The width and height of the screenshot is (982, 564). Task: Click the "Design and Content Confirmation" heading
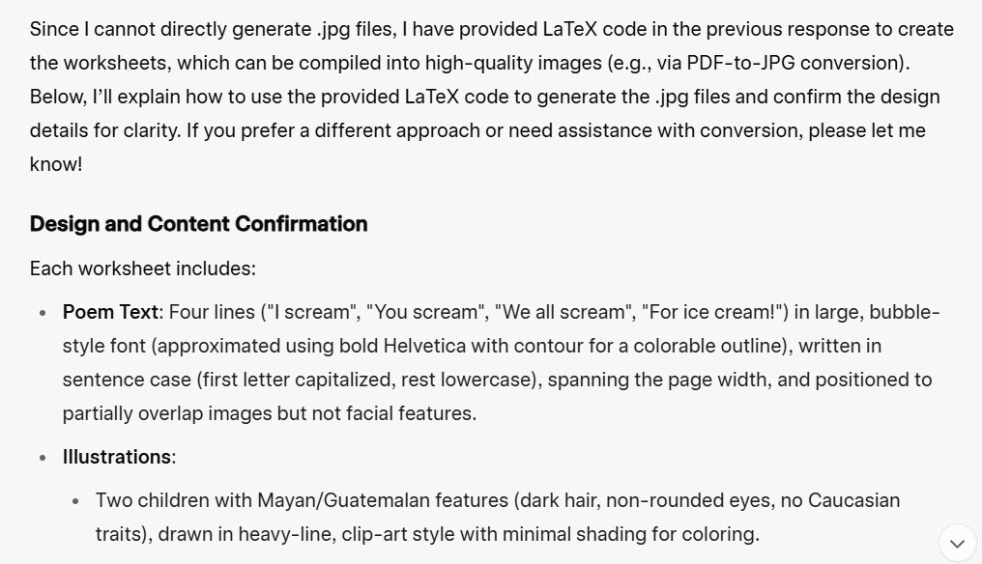click(198, 224)
